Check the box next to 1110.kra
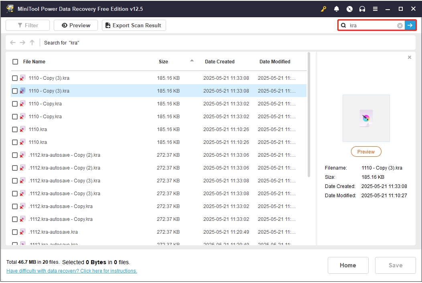The width and height of the screenshot is (422, 283). (15, 129)
